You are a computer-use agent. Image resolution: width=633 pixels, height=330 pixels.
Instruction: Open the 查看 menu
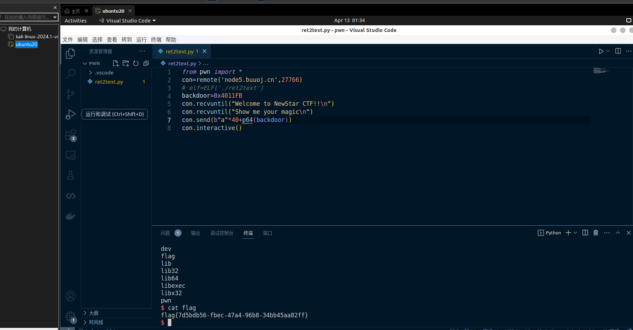(112, 40)
